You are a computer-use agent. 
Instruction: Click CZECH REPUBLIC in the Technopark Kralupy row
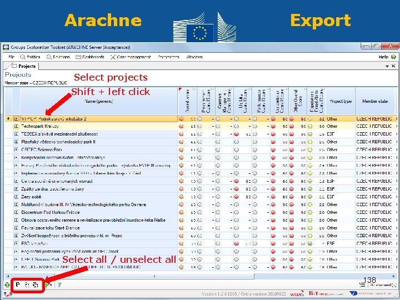pos(374,126)
